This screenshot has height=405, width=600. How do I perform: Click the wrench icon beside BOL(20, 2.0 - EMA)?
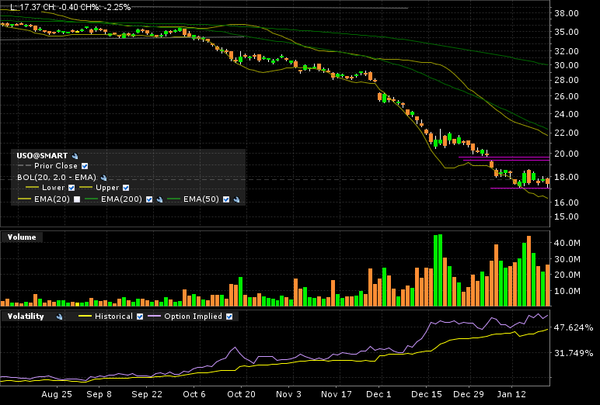pyautogui.click(x=103, y=178)
